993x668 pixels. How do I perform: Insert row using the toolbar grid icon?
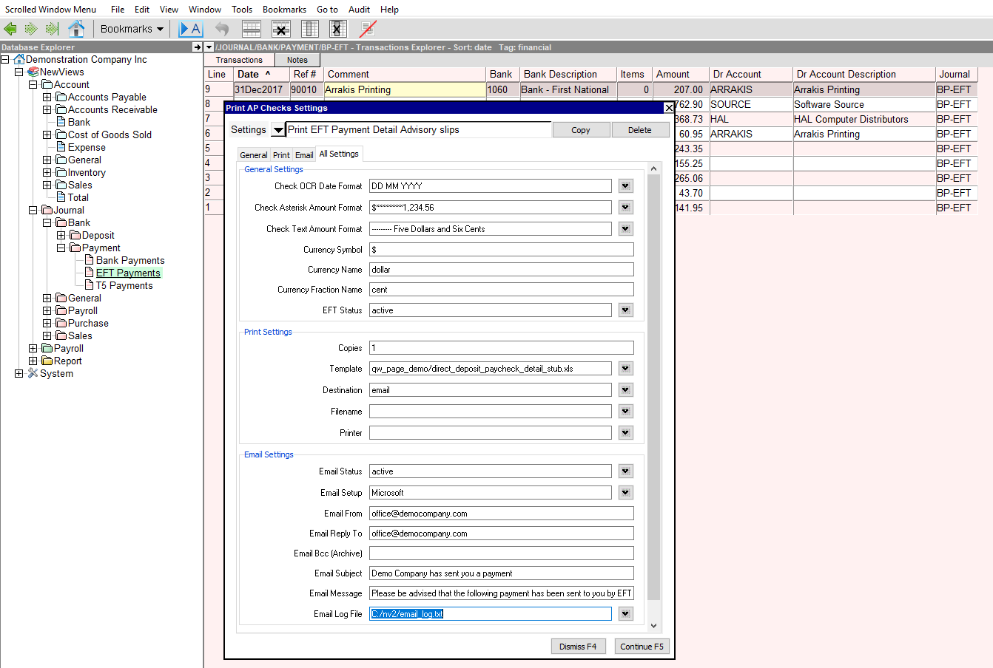coord(252,29)
